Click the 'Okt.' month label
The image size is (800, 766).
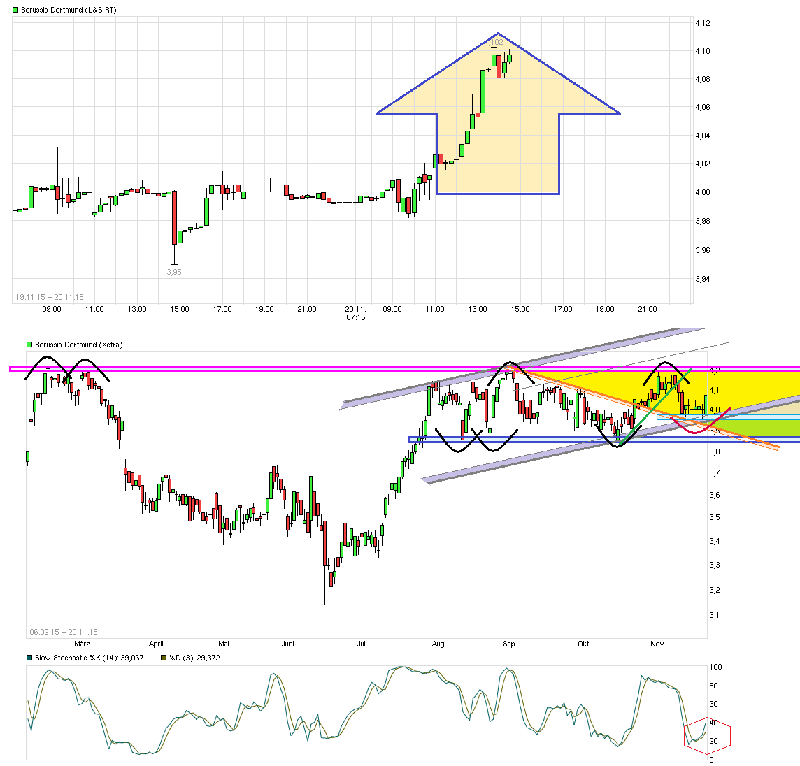click(x=584, y=644)
